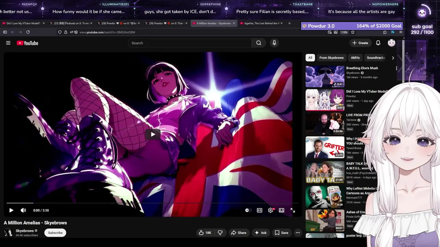Bookmark this page with the star
The image size is (440, 247).
click(353, 32)
